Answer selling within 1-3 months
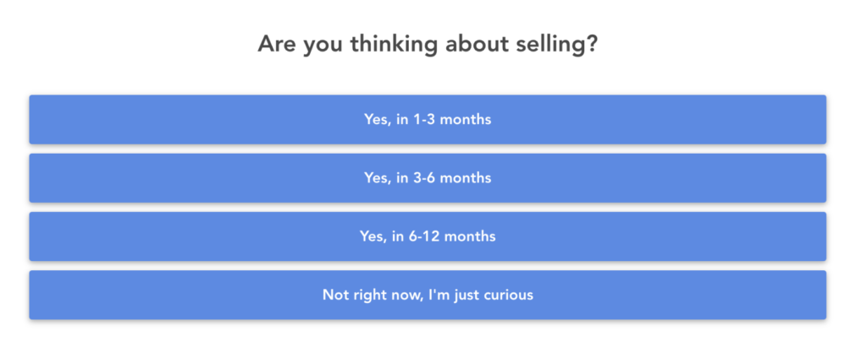Screen dimensions: 867x342 (428, 119)
